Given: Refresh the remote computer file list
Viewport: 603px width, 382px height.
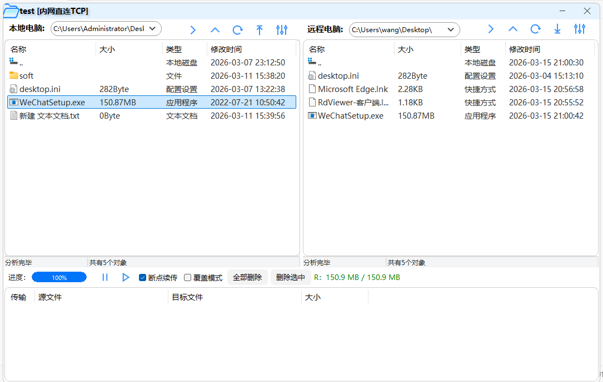Looking at the screenshot, I should (x=535, y=29).
